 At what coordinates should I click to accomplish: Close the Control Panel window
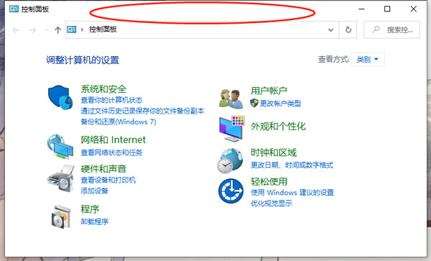[414, 9]
